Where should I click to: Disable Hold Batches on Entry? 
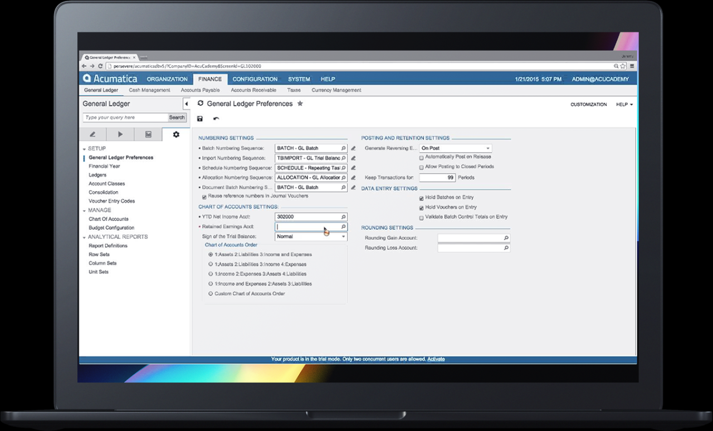[422, 197]
